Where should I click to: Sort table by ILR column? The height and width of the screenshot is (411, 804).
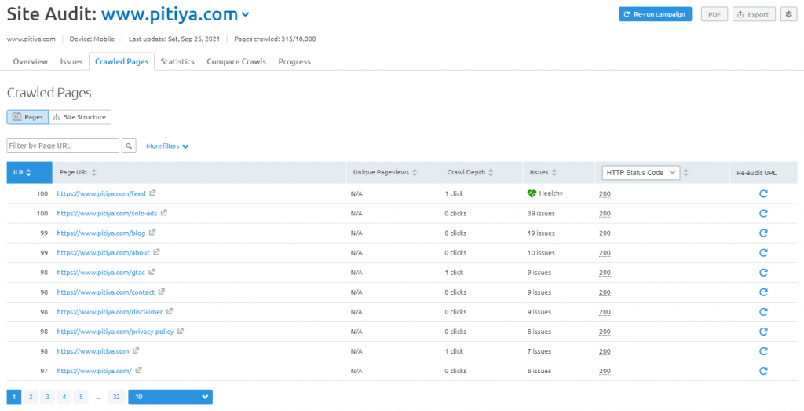pos(29,173)
